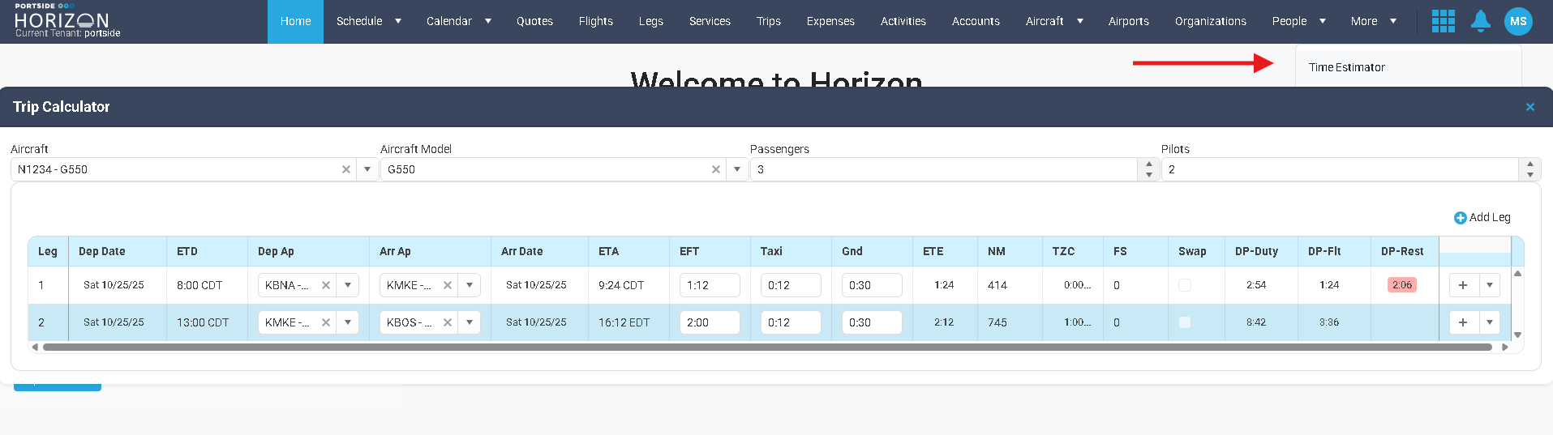Clear the N1234 - G550 aircraft selection
The width and height of the screenshot is (1553, 435).
(346, 169)
